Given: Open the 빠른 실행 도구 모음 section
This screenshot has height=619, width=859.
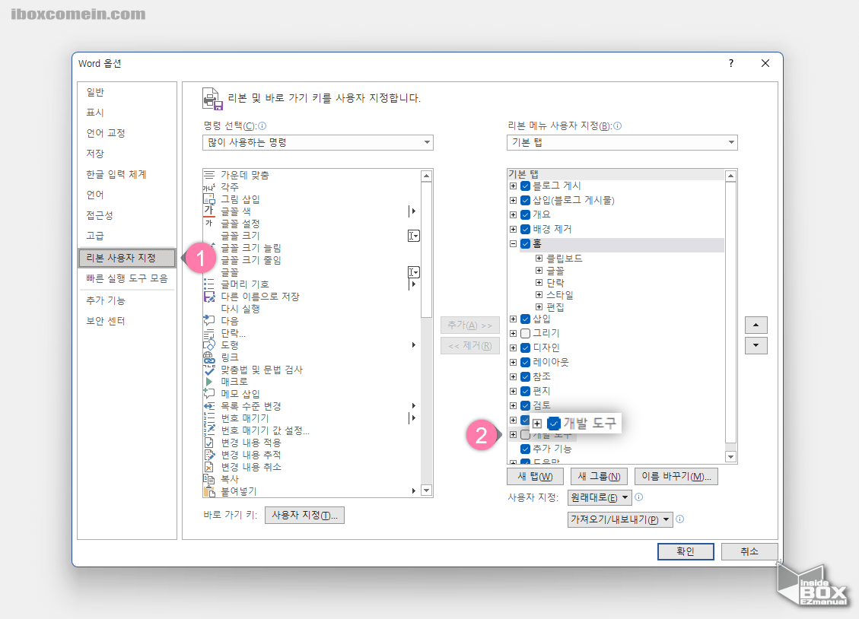Looking at the screenshot, I should (x=127, y=278).
